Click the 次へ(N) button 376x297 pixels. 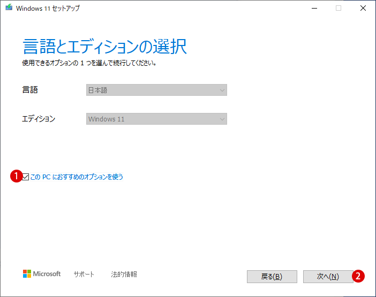(x=328, y=277)
